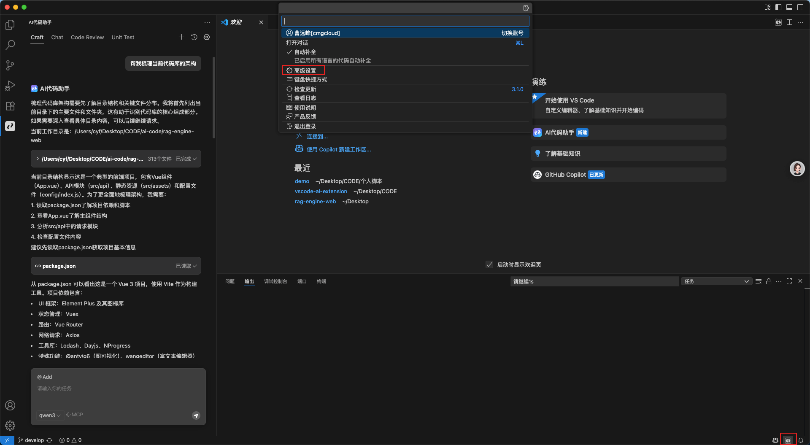Viewport: 810px width, 445px height.
Task: Open the panel's more actions ellipsis
Action: point(779,281)
